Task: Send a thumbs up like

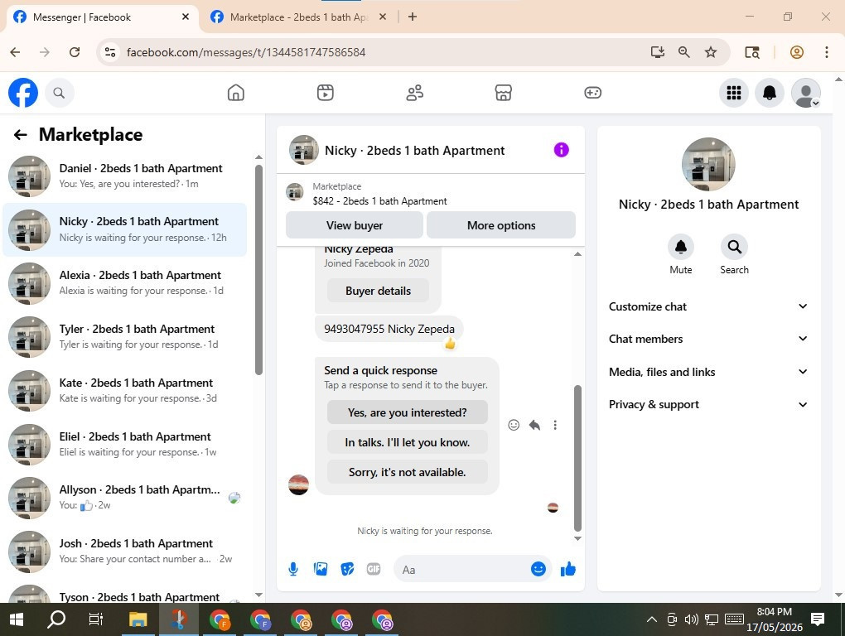Action: (568, 569)
